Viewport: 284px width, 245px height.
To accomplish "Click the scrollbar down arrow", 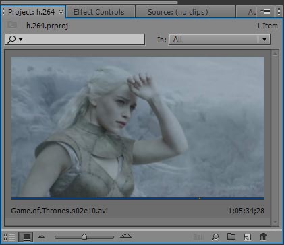I will coord(275,222).
